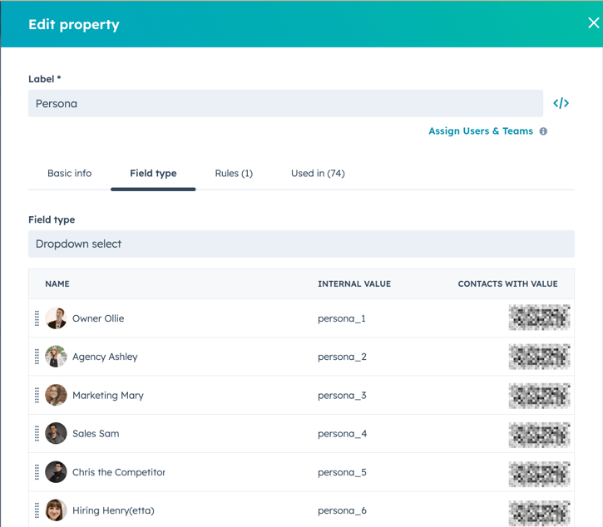
Task: Open the Rules (1) tab
Action: pos(234,173)
